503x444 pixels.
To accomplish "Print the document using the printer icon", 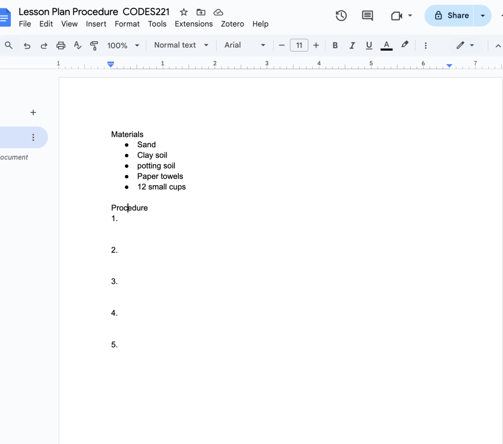I will 61,46.
